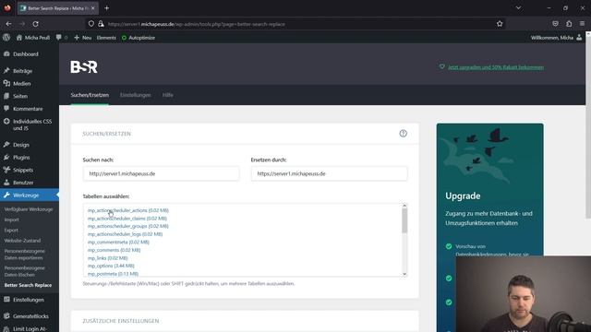
Task: Open the list all tabs dropdown
Action: coord(519,8)
